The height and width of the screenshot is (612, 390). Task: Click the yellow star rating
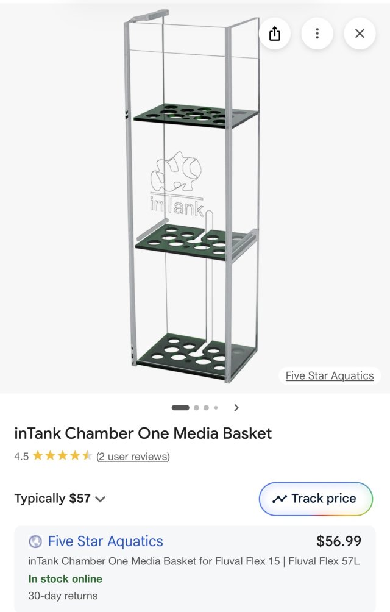tap(62, 456)
